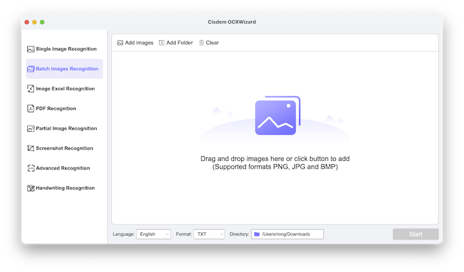Click the large image placeholder to add images

coord(276,117)
